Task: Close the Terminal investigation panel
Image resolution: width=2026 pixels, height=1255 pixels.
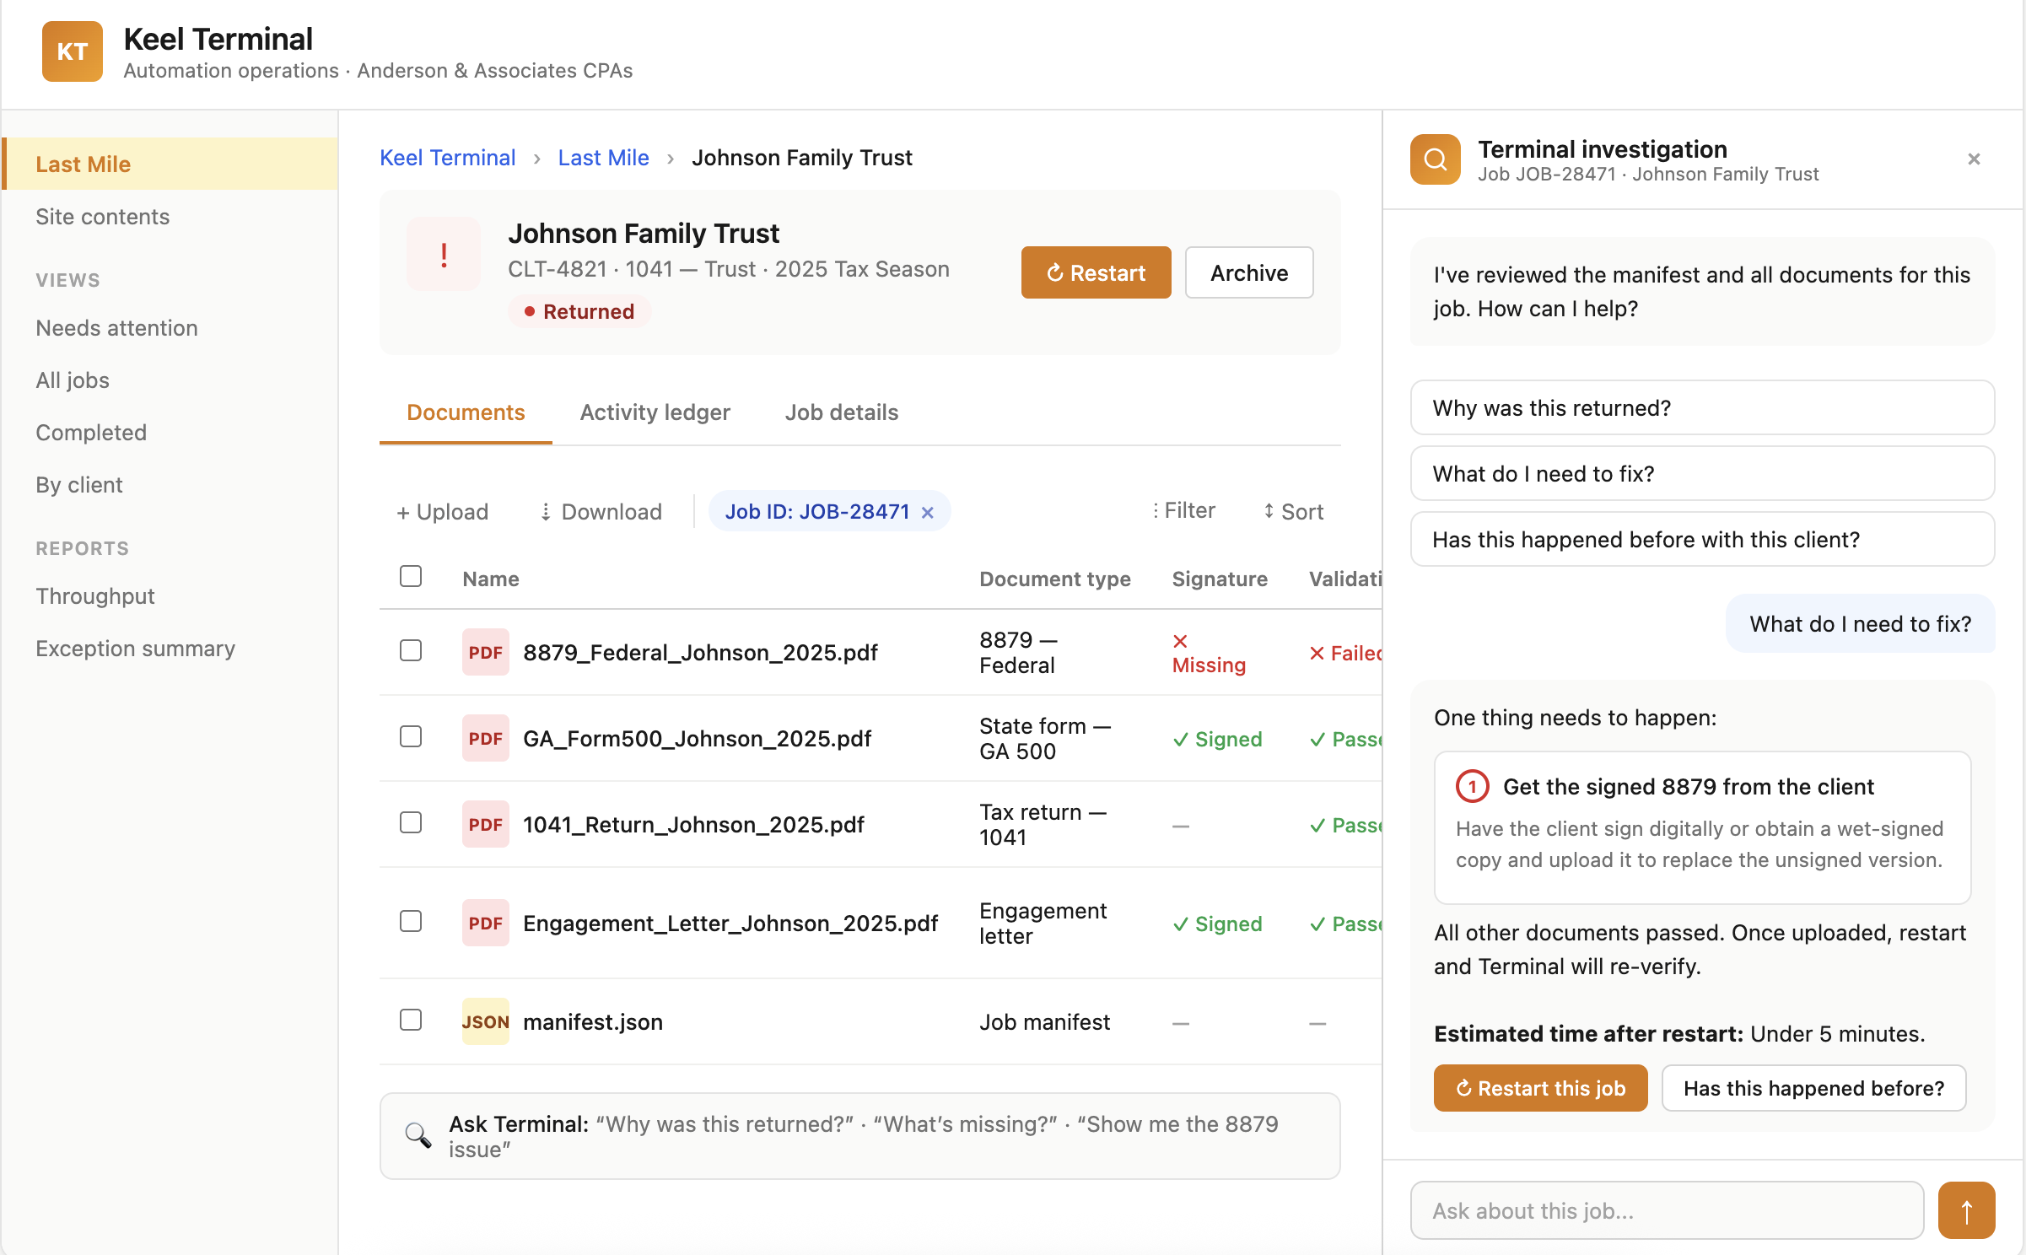Action: (x=1974, y=159)
